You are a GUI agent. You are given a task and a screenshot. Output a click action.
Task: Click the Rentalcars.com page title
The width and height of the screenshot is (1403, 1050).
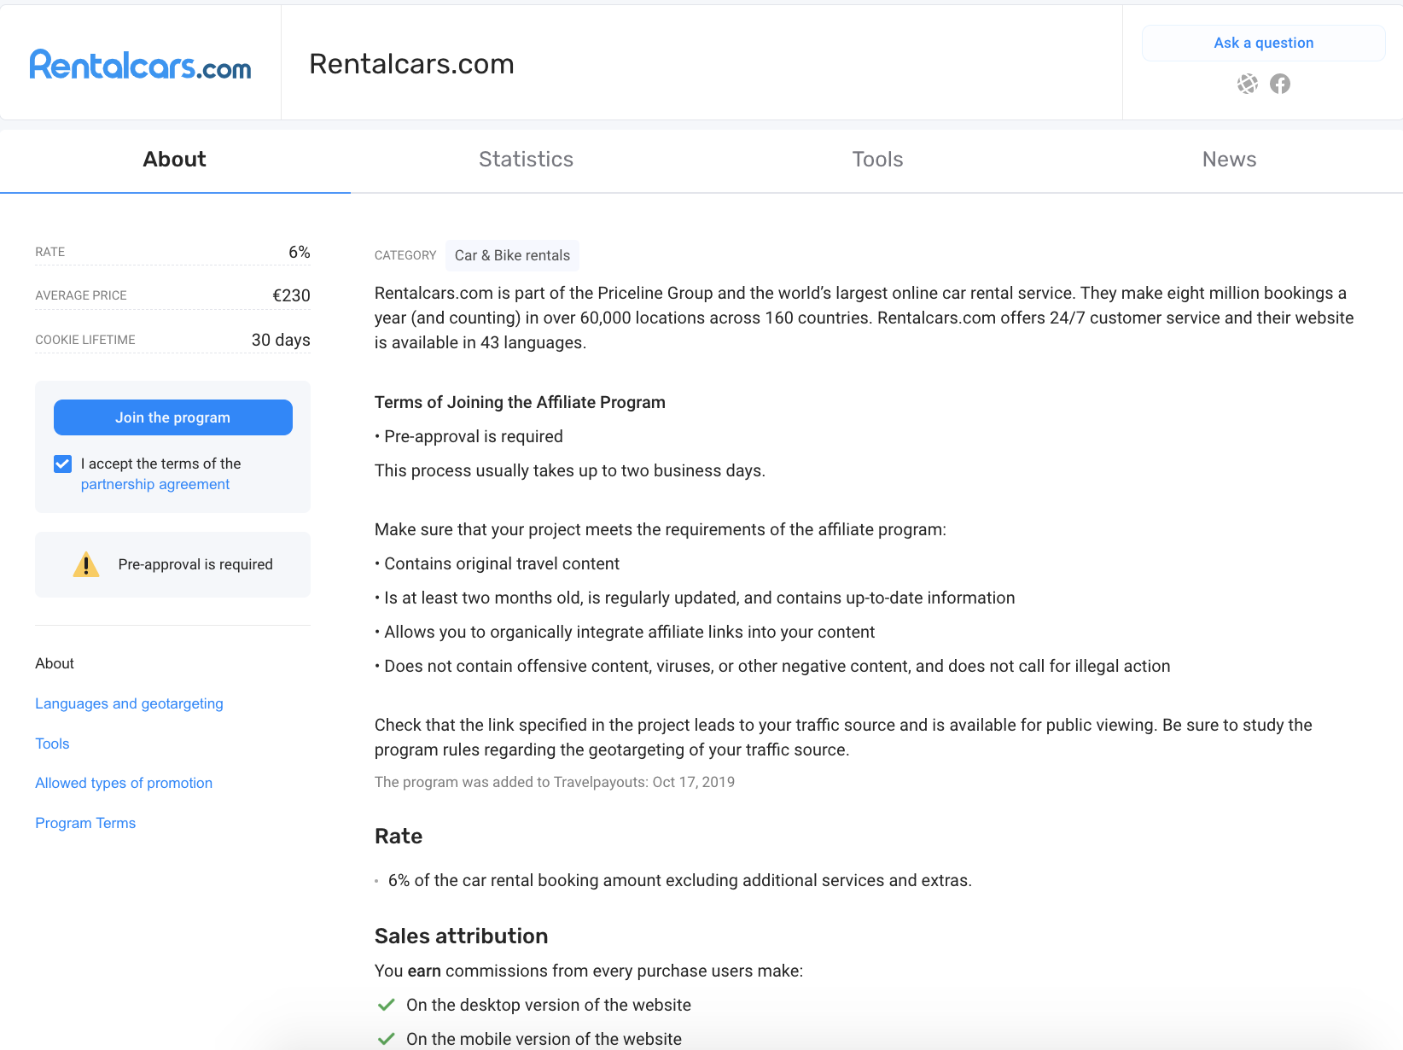click(411, 64)
